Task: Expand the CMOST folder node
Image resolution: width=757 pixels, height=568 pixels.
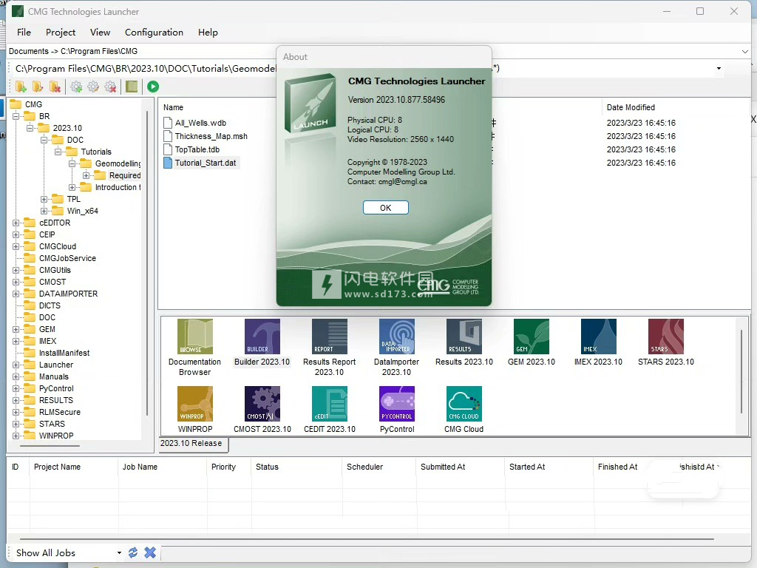Action: [x=16, y=282]
